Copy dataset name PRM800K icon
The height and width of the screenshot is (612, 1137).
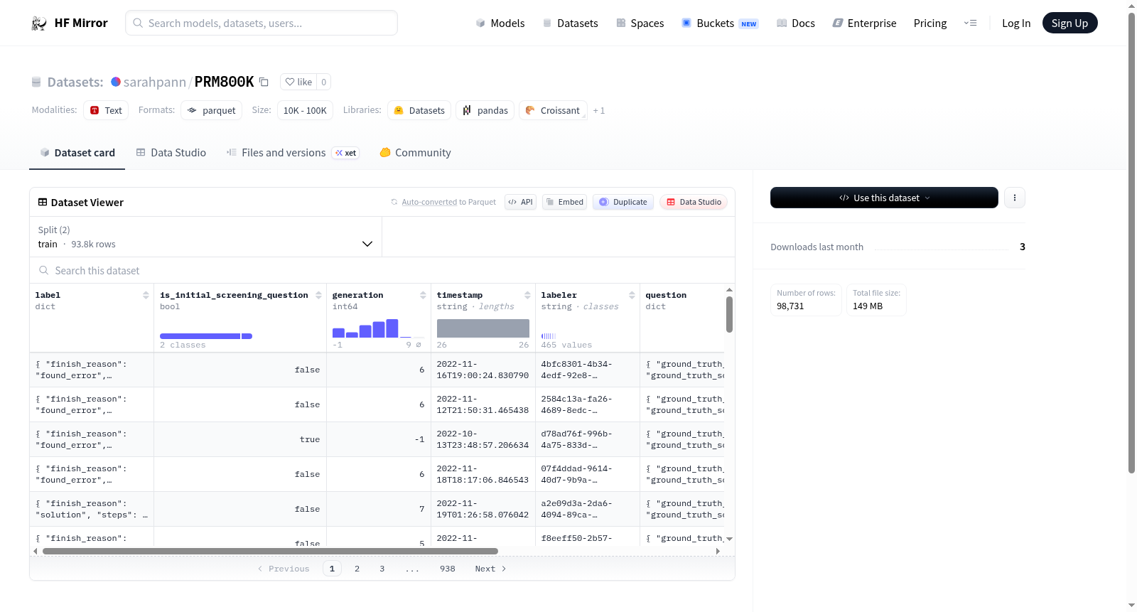coord(264,82)
